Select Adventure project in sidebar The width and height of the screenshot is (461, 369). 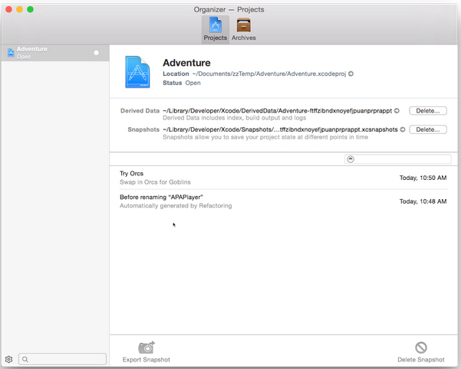click(46, 52)
